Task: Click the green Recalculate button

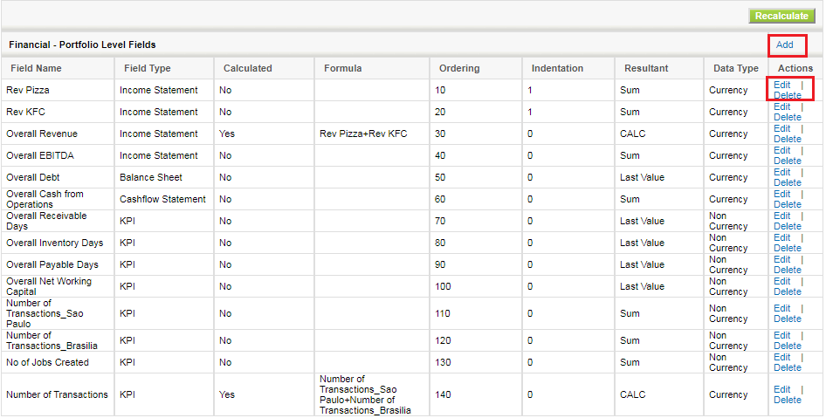Action: point(781,16)
